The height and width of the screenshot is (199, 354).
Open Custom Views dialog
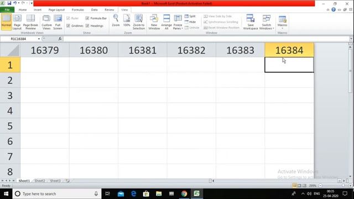pyautogui.click(x=46, y=22)
